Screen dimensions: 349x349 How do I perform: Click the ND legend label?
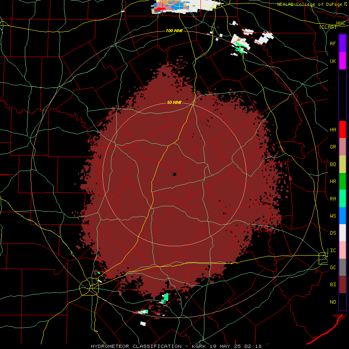tap(333, 302)
